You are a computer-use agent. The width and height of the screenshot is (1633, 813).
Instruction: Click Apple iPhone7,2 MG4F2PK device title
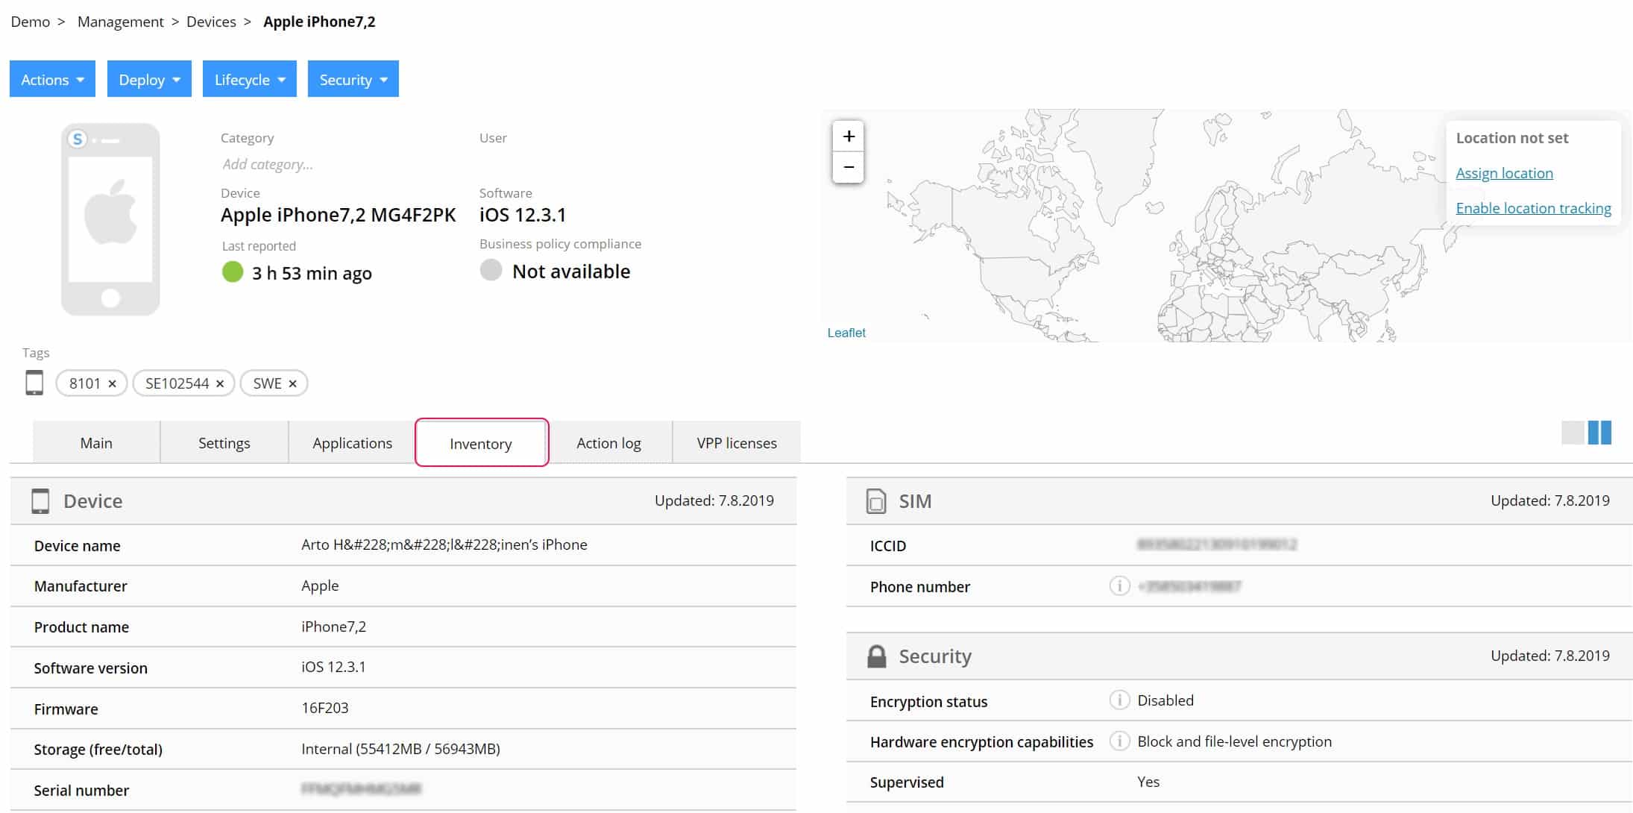pyautogui.click(x=338, y=215)
